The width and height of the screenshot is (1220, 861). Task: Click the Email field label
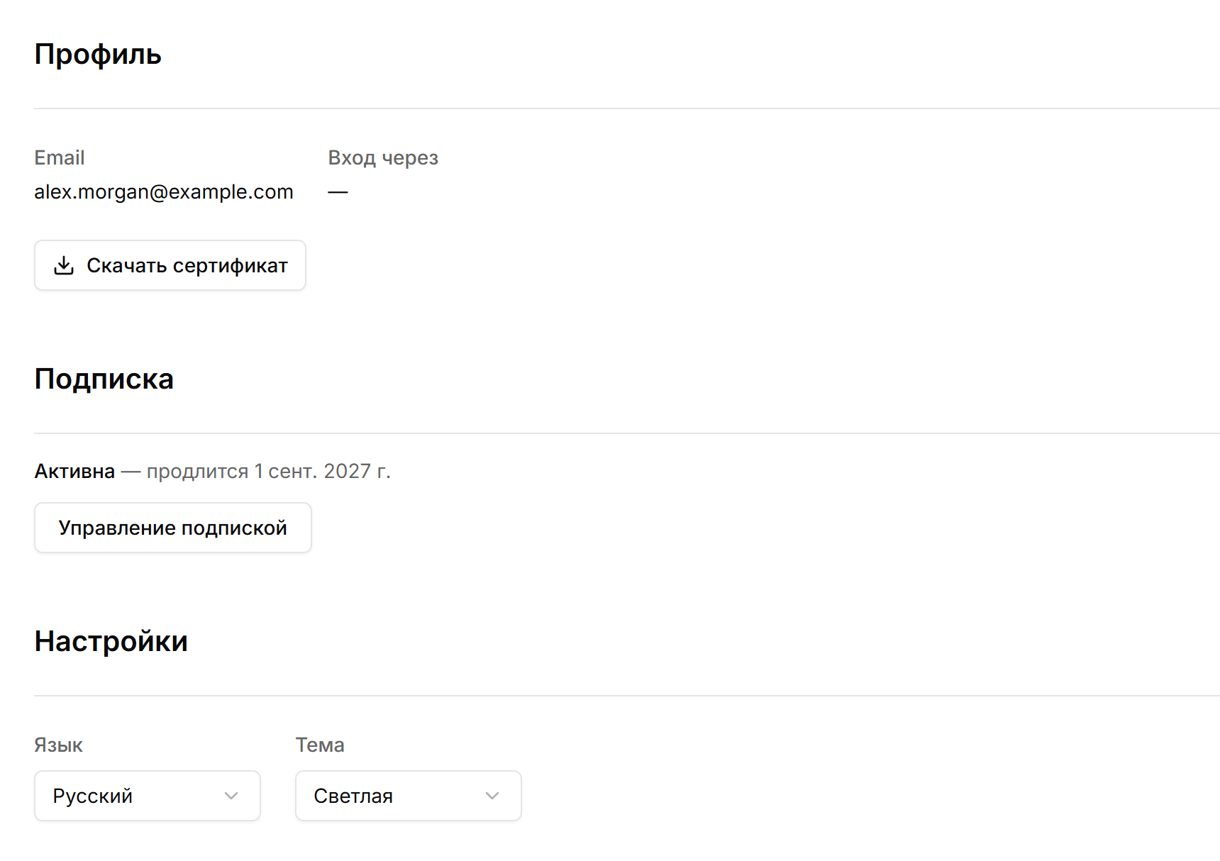[x=60, y=157]
